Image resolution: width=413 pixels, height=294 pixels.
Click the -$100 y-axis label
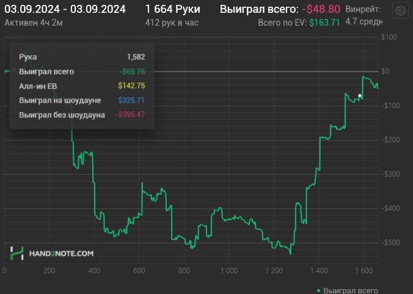(x=390, y=106)
